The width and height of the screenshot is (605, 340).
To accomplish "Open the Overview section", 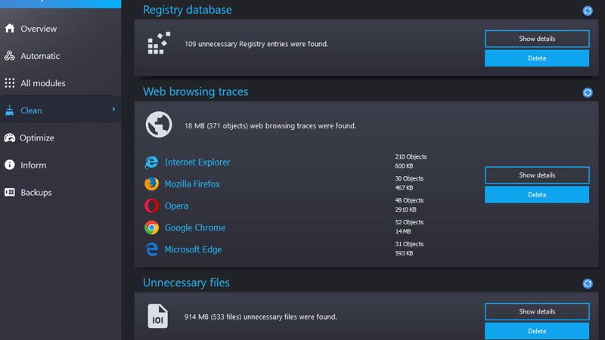I will tap(39, 29).
